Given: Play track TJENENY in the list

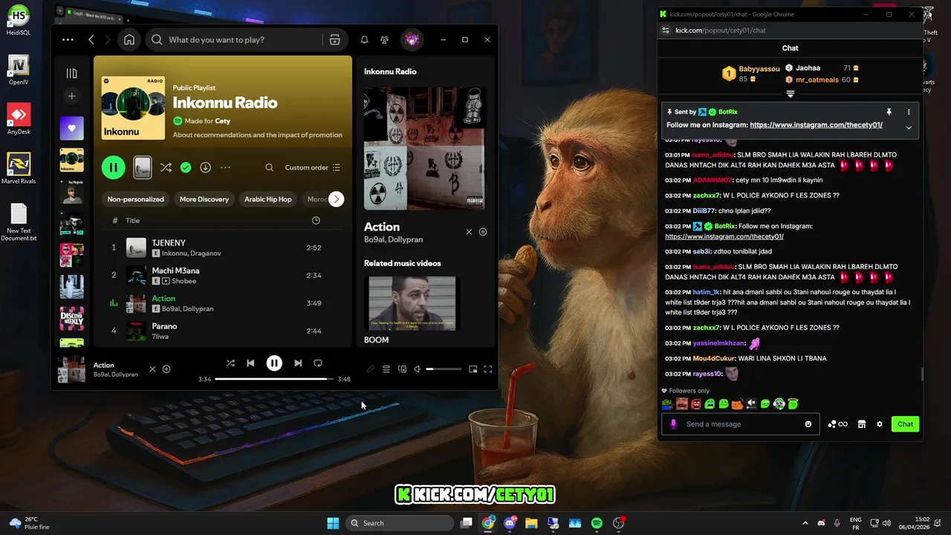Looking at the screenshot, I should pos(223,247).
